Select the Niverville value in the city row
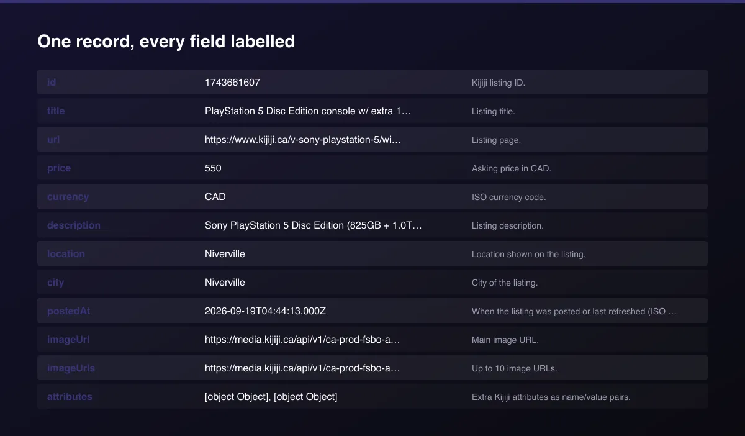 [x=225, y=282]
